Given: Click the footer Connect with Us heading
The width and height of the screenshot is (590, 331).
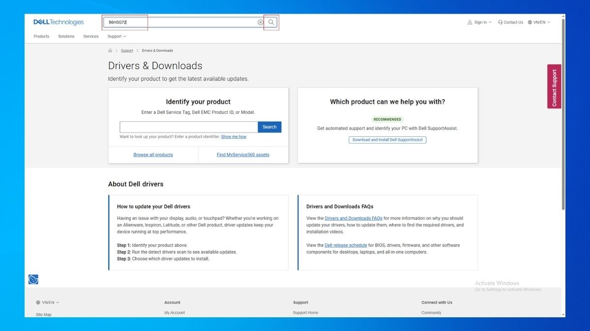Looking at the screenshot, I should 437,303.
